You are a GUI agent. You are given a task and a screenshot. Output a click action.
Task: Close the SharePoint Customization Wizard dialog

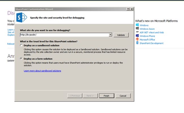[x=132, y=9]
